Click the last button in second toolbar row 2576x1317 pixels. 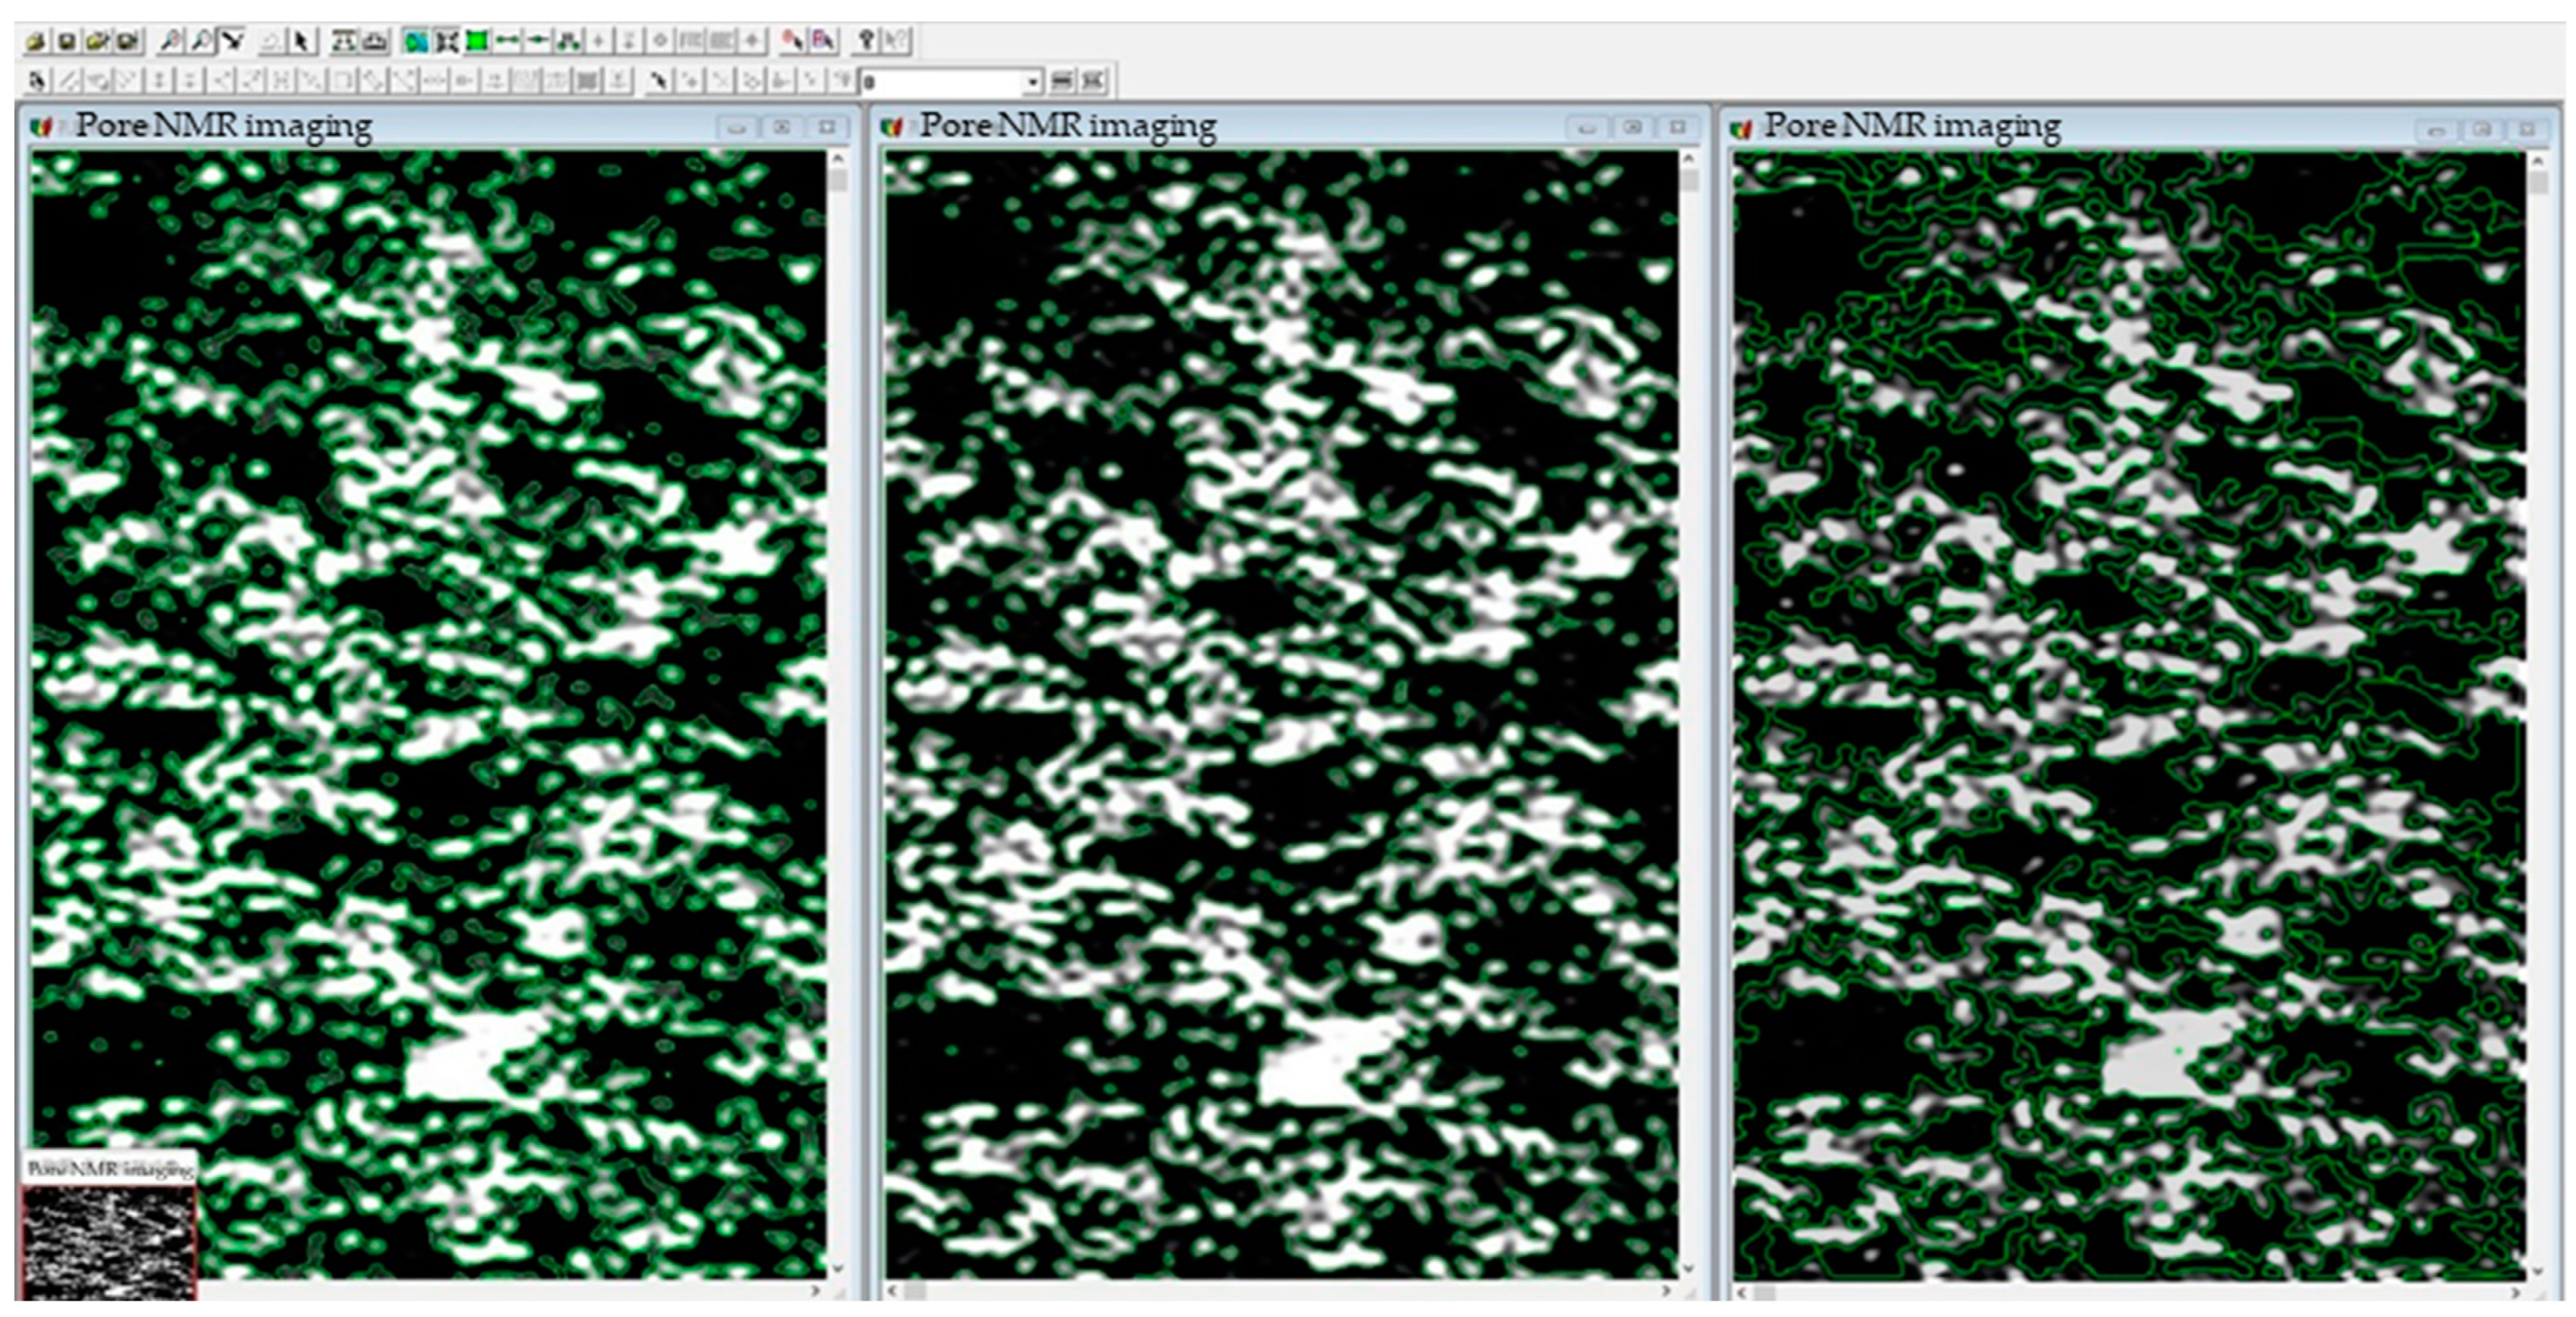coord(1094,81)
